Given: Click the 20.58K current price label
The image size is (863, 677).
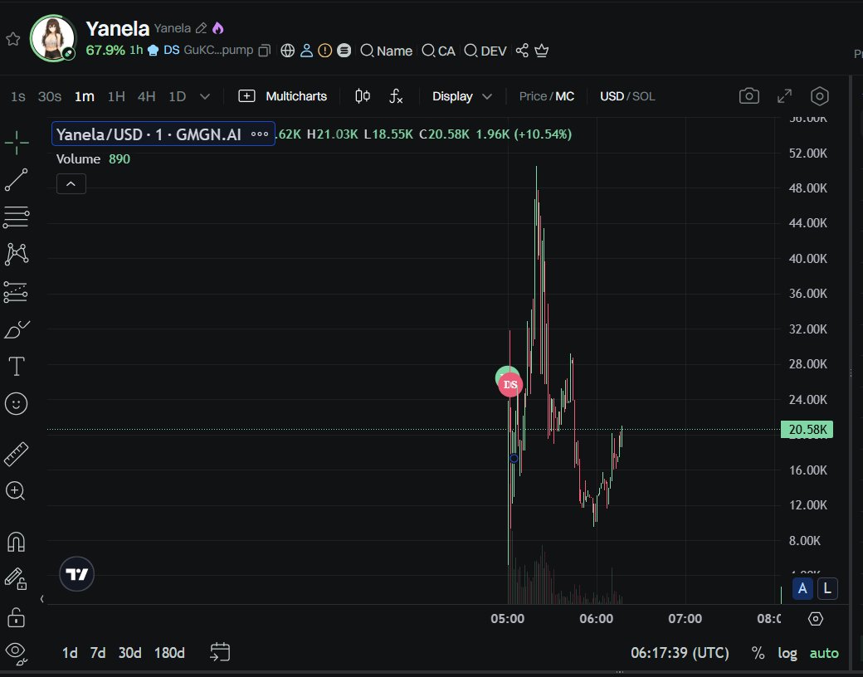Looking at the screenshot, I should (x=807, y=429).
